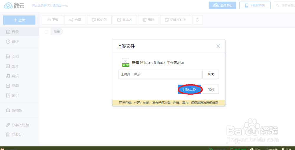Click the 目录 list icon
295x150 pixels.
[x=8, y=32]
